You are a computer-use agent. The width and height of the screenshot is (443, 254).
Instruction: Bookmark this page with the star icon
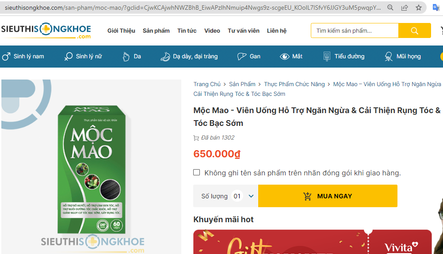click(x=418, y=8)
